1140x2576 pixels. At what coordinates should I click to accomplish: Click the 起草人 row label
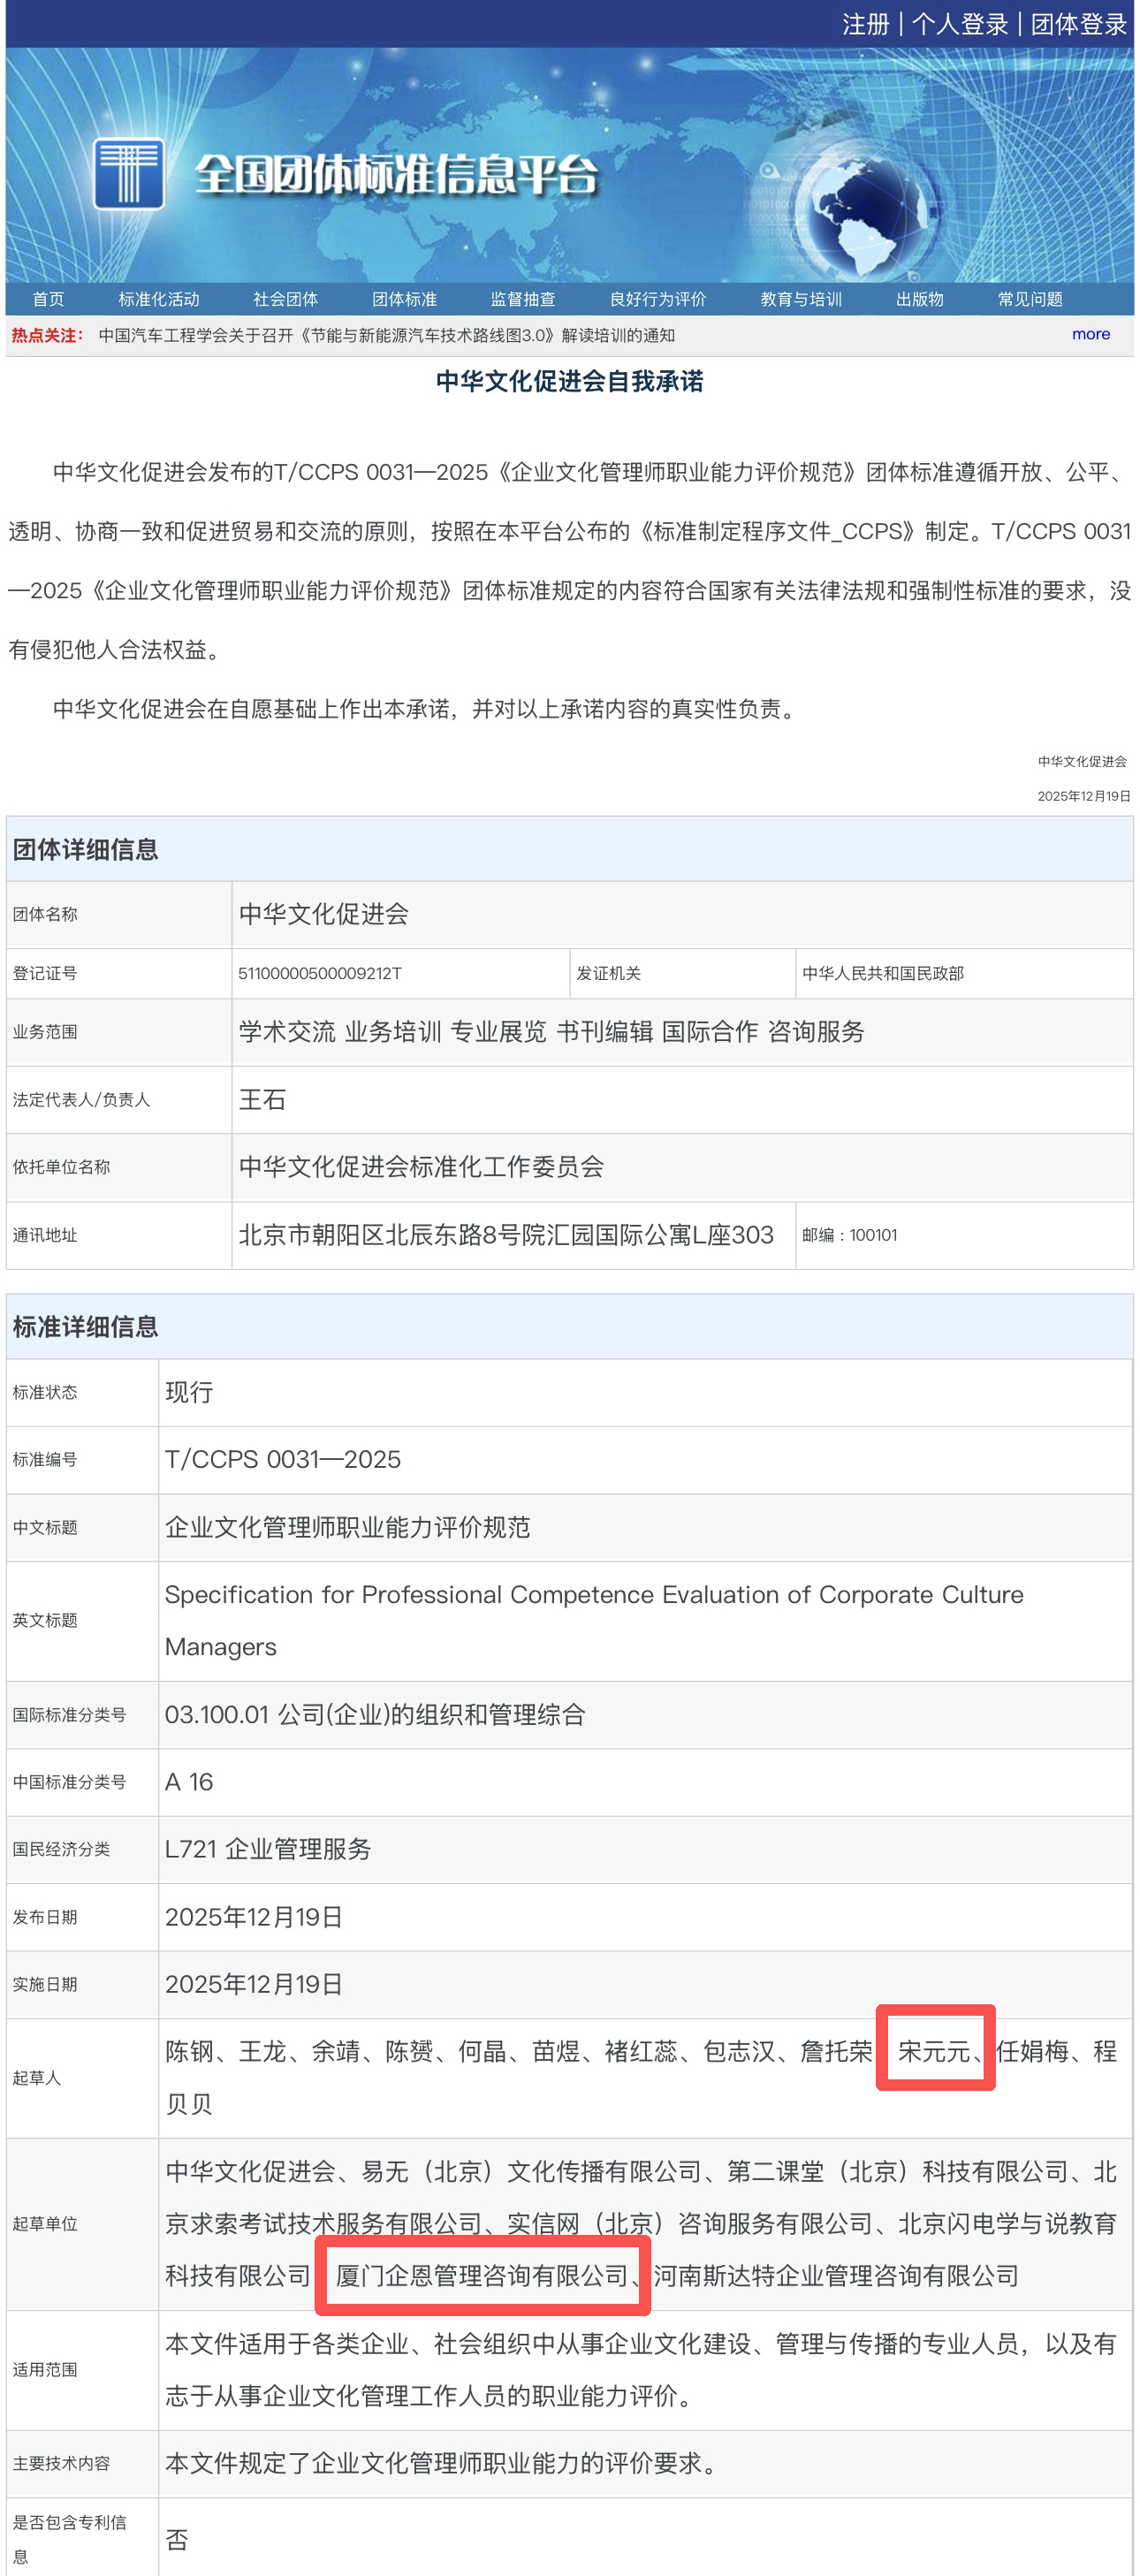37,2078
